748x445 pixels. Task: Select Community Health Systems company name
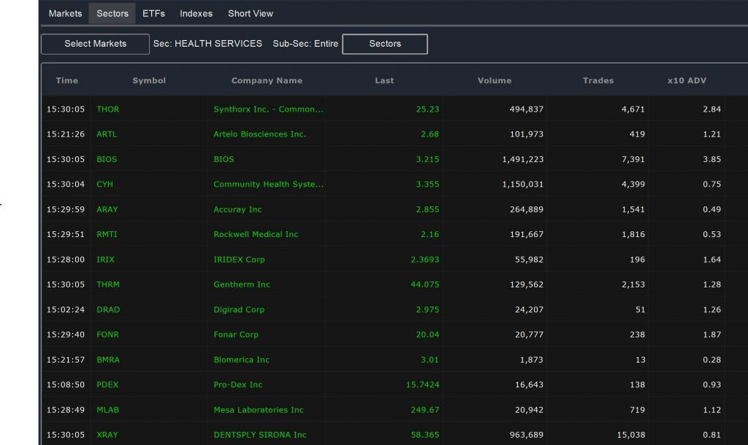click(x=269, y=185)
